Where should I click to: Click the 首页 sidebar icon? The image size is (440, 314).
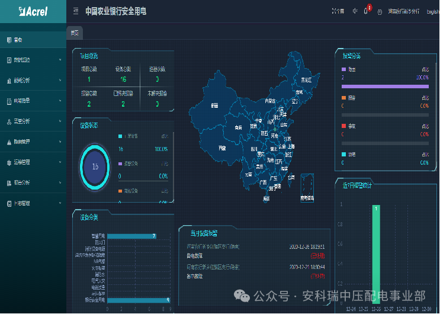pos(9,40)
